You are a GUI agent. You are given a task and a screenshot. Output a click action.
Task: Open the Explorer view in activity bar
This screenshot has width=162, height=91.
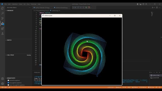3,8
